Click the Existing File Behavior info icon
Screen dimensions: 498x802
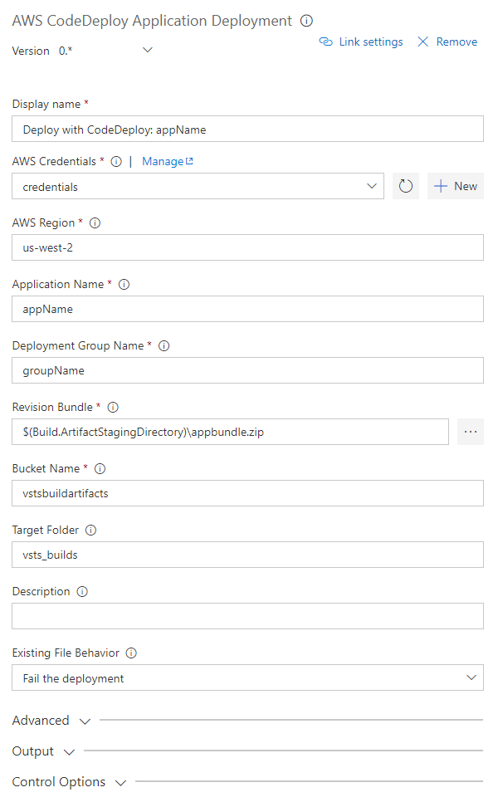click(x=131, y=653)
